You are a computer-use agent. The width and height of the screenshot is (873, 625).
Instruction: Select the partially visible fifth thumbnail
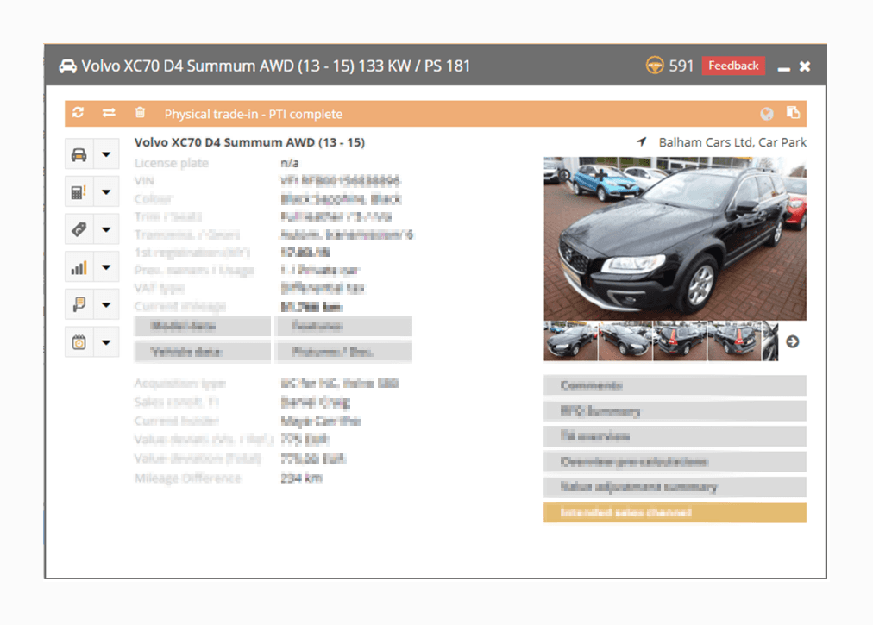(x=770, y=341)
